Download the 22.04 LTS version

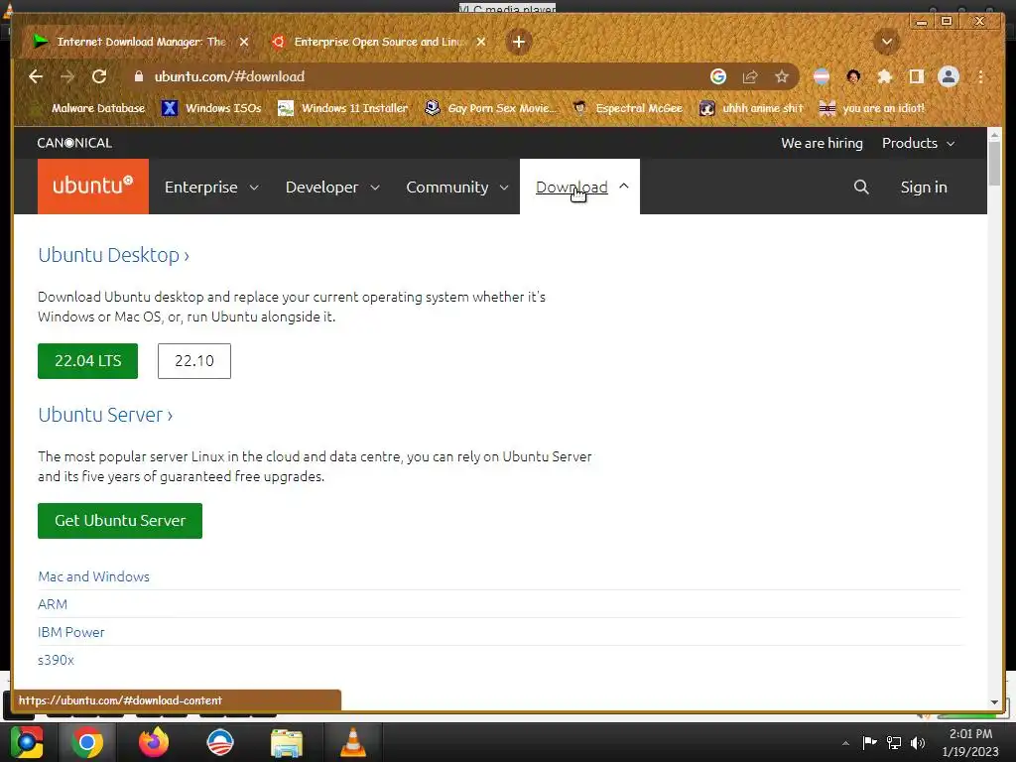coord(87,361)
